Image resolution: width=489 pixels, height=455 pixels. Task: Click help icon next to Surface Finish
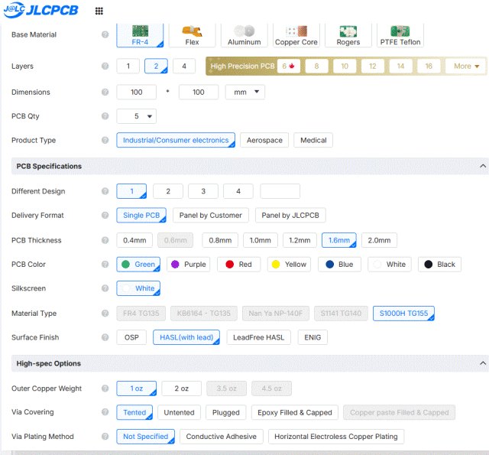[105, 337]
